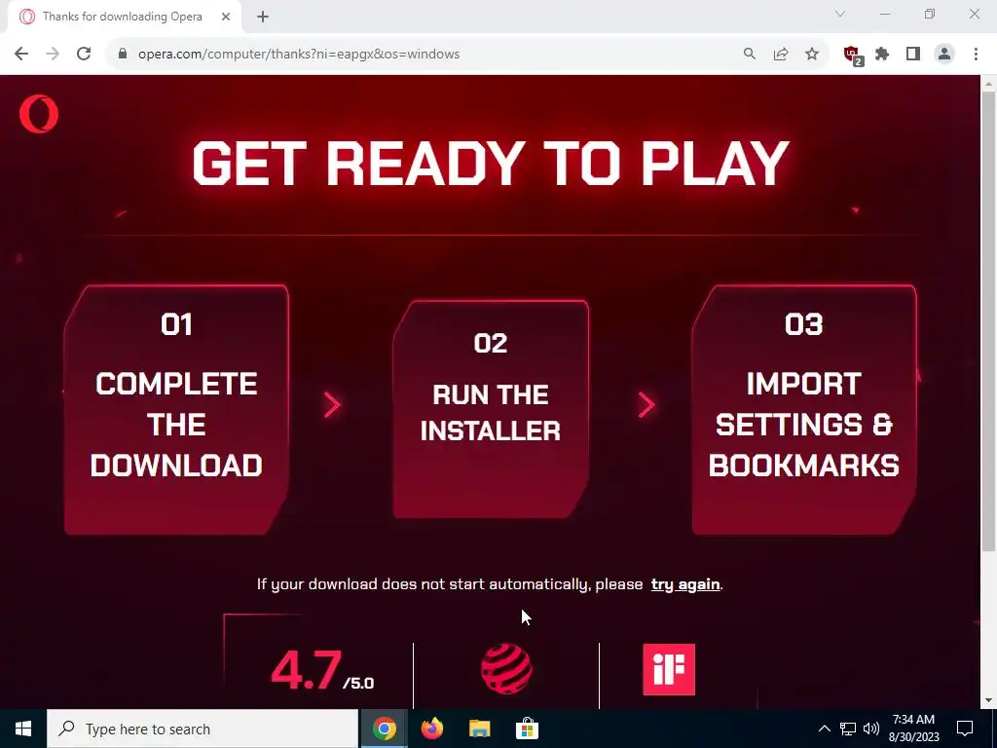Image resolution: width=997 pixels, height=748 pixels.
Task: Click the scrollbar up arrow
Action: (988, 84)
